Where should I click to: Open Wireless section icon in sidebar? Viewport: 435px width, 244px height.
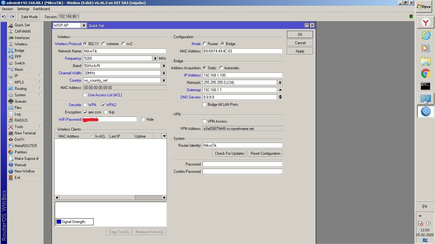(11, 44)
